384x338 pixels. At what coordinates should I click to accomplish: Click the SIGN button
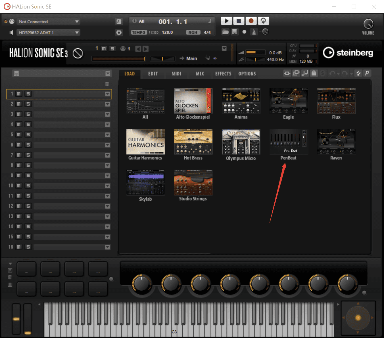(x=193, y=32)
